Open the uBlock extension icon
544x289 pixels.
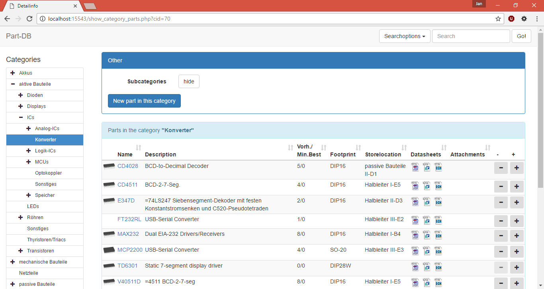511,19
